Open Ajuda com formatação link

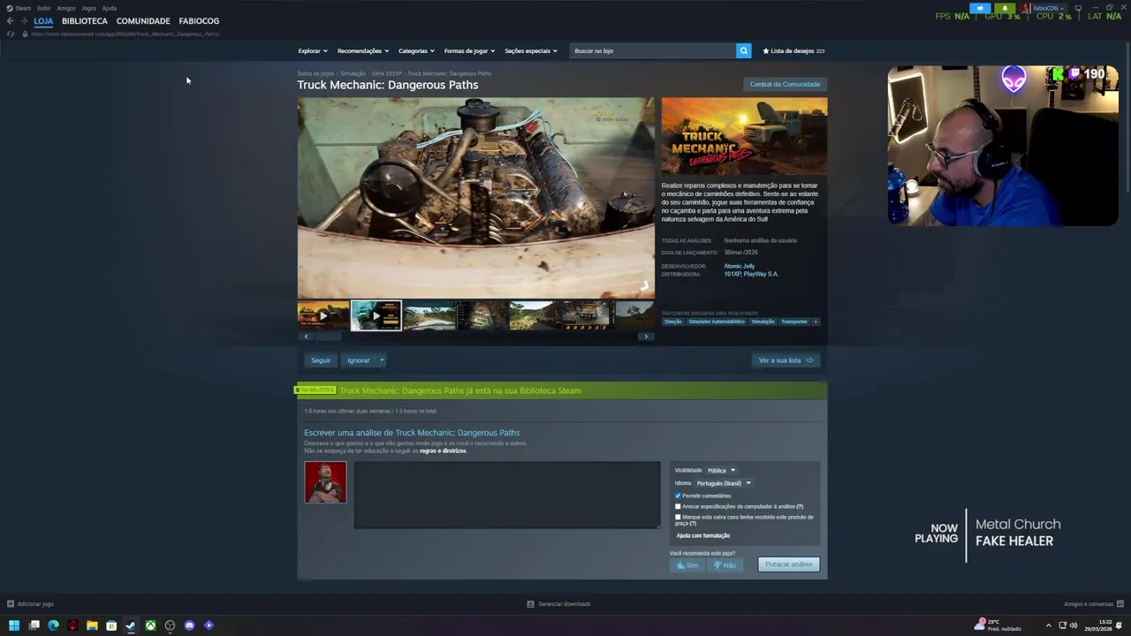[703, 535]
